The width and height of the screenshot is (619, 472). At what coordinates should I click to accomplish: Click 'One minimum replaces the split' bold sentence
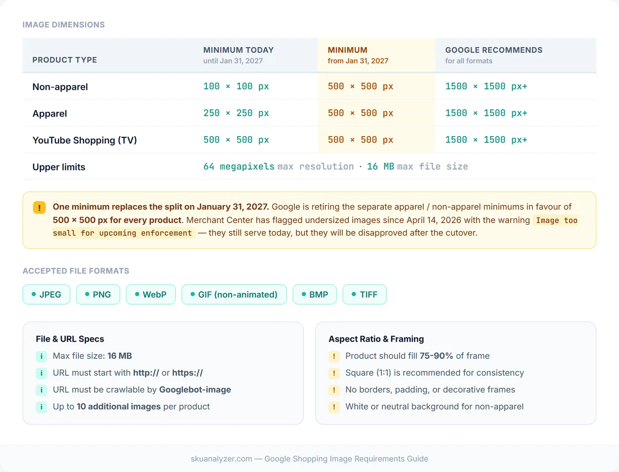160,207
